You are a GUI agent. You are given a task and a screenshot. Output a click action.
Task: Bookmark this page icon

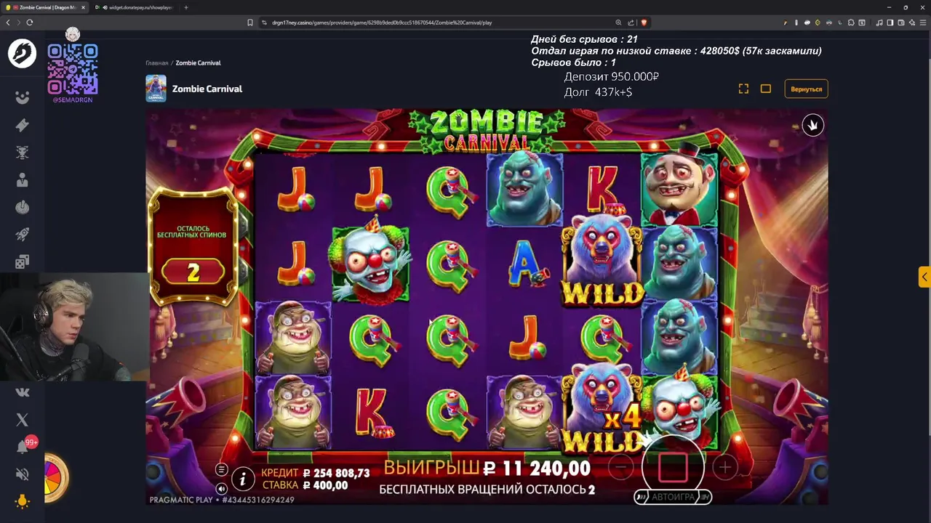tap(250, 23)
